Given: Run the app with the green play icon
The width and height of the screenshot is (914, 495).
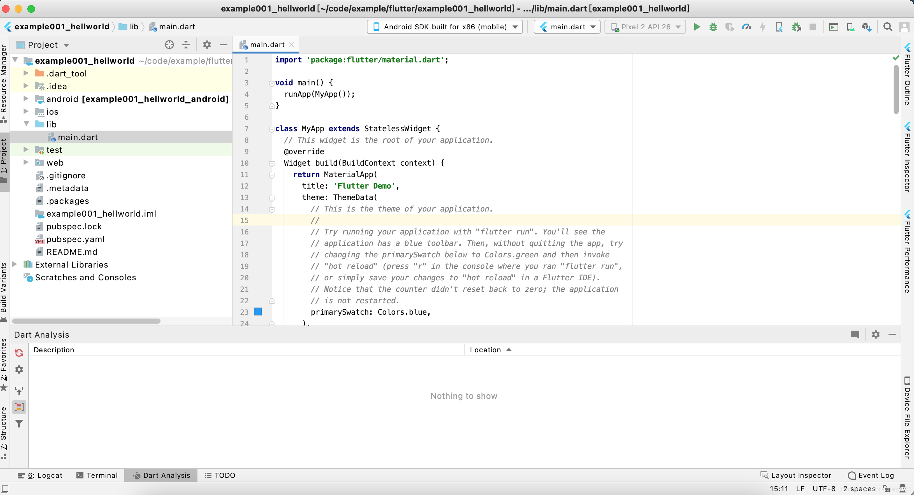Looking at the screenshot, I should [x=697, y=27].
